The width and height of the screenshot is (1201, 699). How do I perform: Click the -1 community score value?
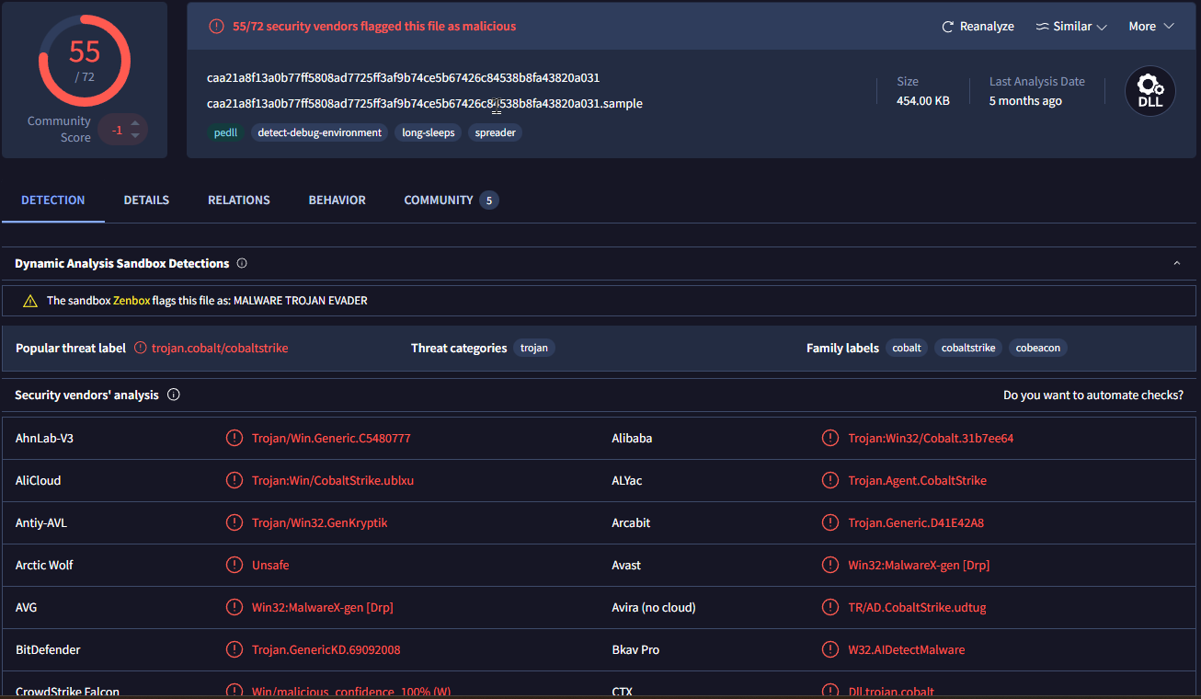117,130
